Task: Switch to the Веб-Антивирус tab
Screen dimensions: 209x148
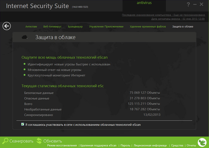Action: 52,27
